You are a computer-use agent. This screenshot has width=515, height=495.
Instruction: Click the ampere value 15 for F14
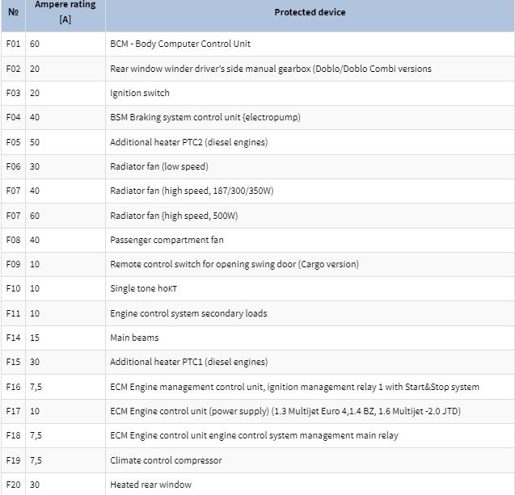click(35, 338)
